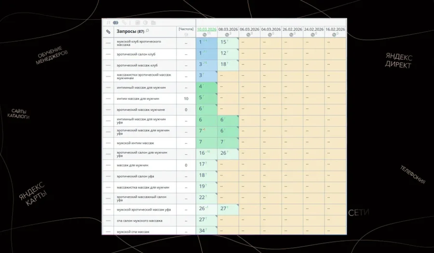Click the 'Телефония' label in the background

coord(412,174)
